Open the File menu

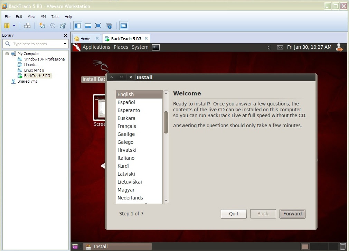pyautogui.click(x=8, y=17)
